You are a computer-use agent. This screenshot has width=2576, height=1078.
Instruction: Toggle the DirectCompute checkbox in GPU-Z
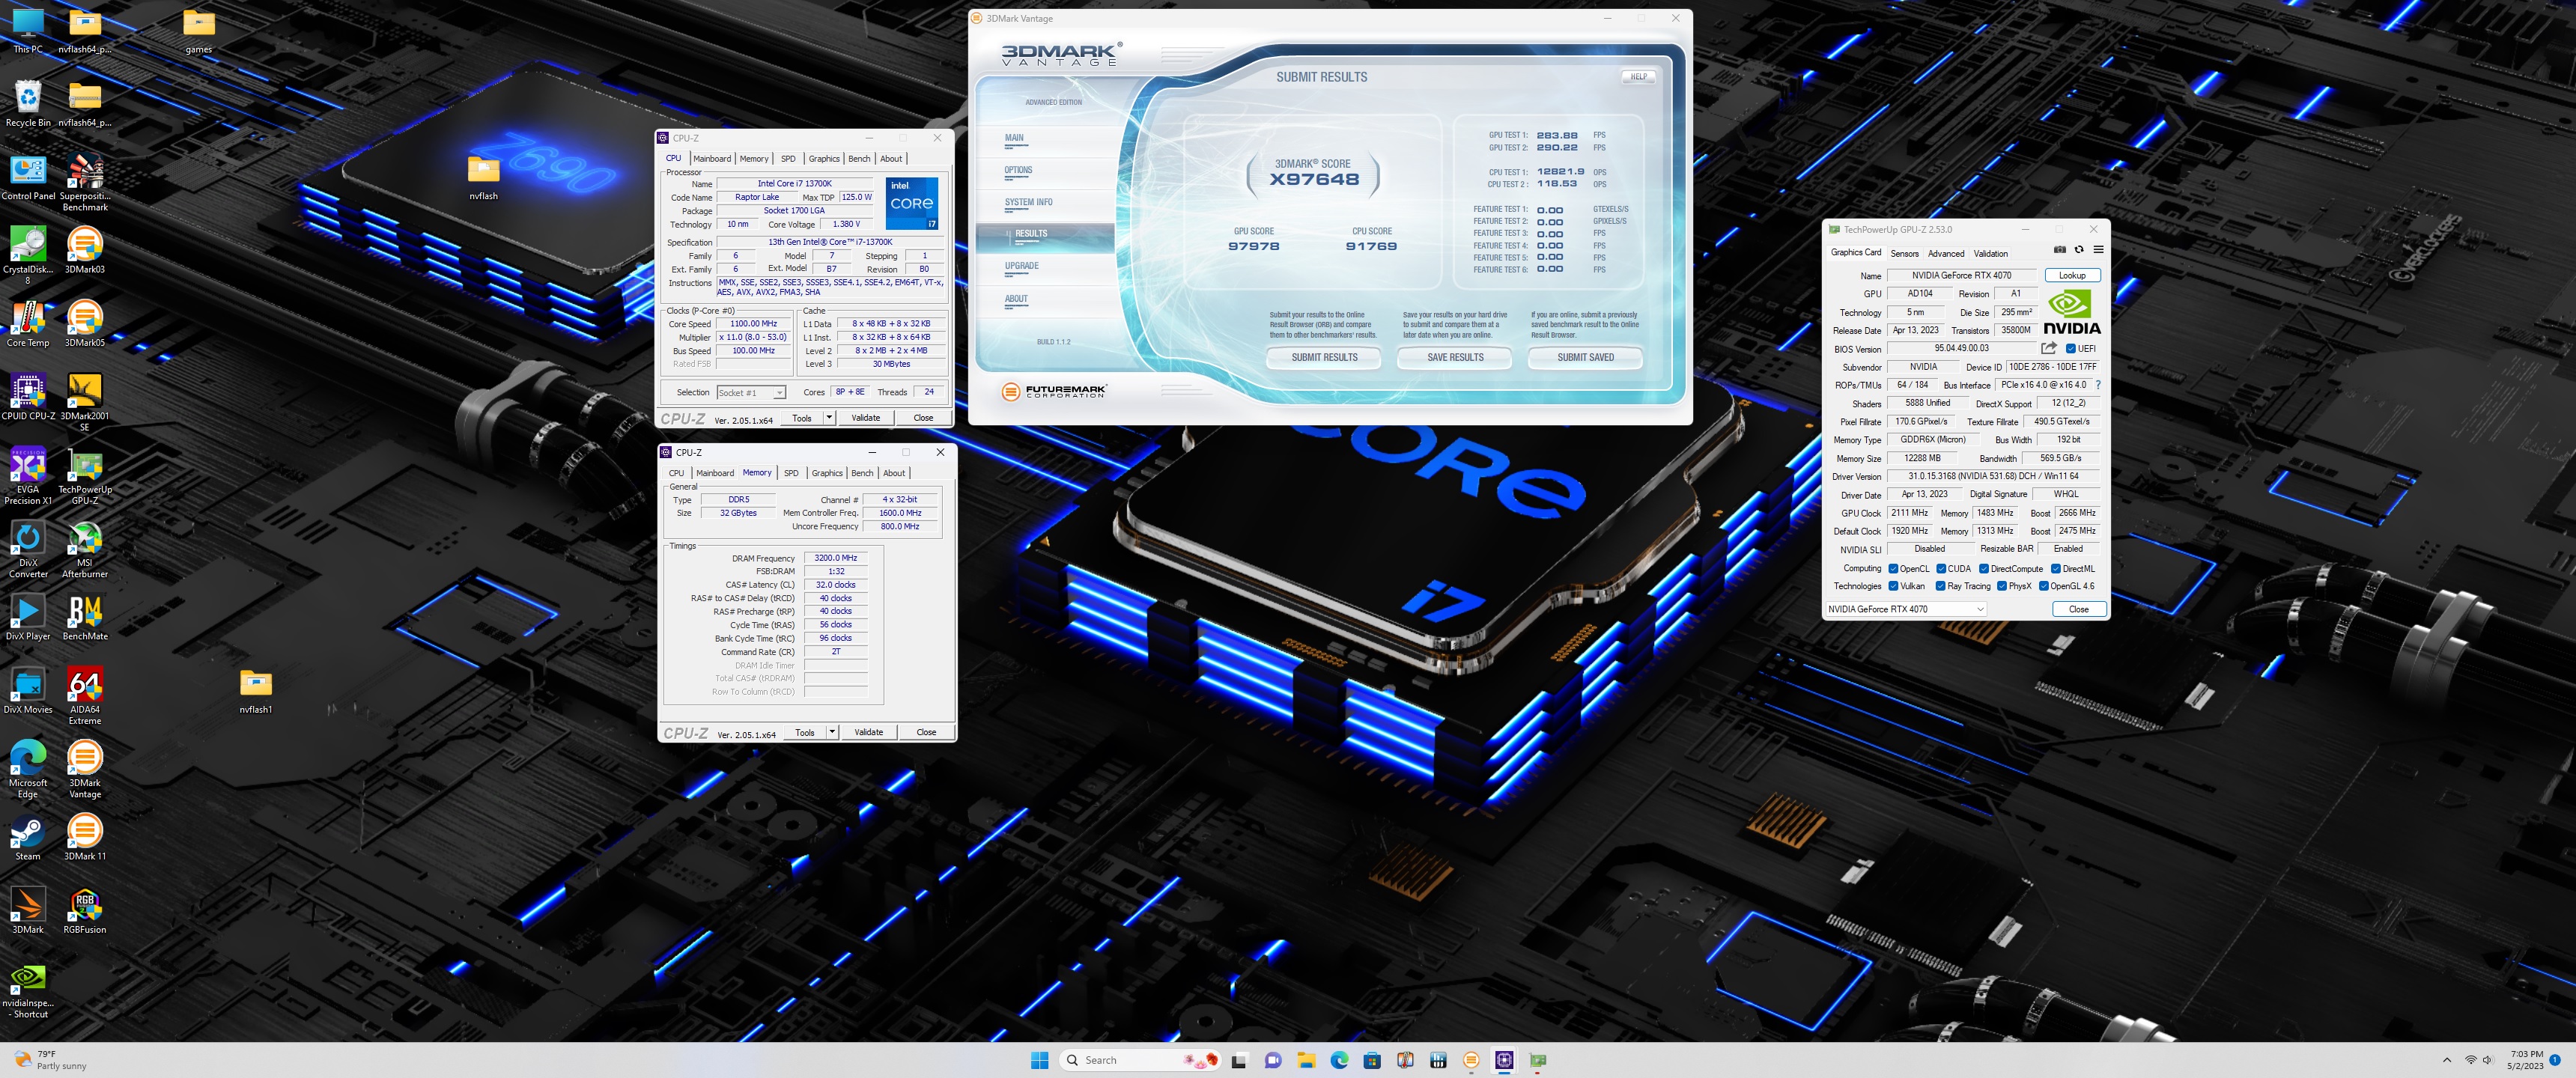point(1984,568)
